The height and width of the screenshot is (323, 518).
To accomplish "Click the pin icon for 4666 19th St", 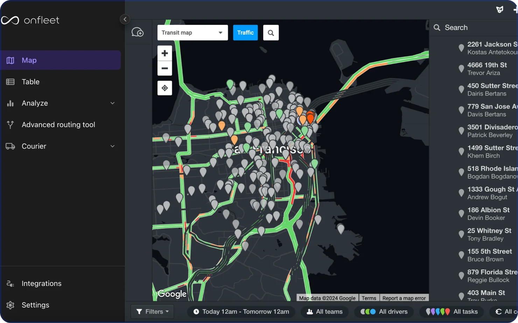I will [x=461, y=69].
